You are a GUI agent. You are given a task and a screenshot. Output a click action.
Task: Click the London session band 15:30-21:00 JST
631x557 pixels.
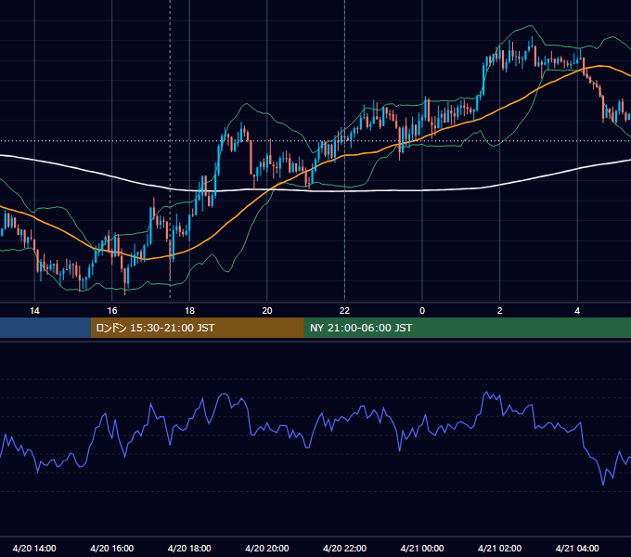coord(197,328)
